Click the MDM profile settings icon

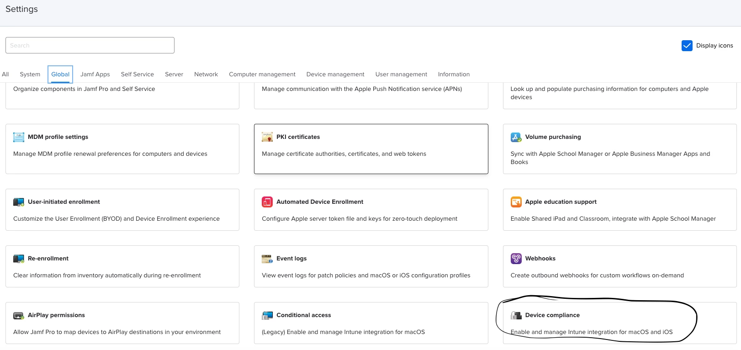tap(19, 137)
